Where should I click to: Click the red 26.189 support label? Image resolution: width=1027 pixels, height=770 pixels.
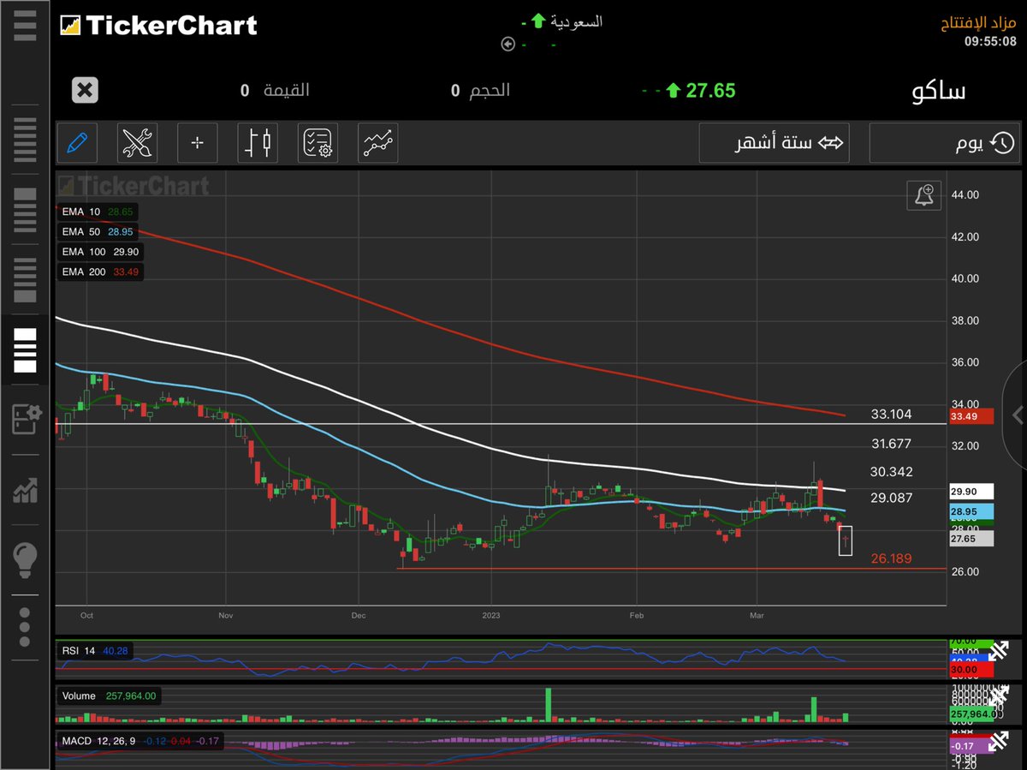[x=891, y=558]
